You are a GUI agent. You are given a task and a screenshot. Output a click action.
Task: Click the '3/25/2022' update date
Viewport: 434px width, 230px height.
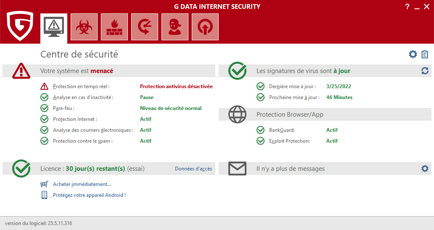(x=339, y=86)
